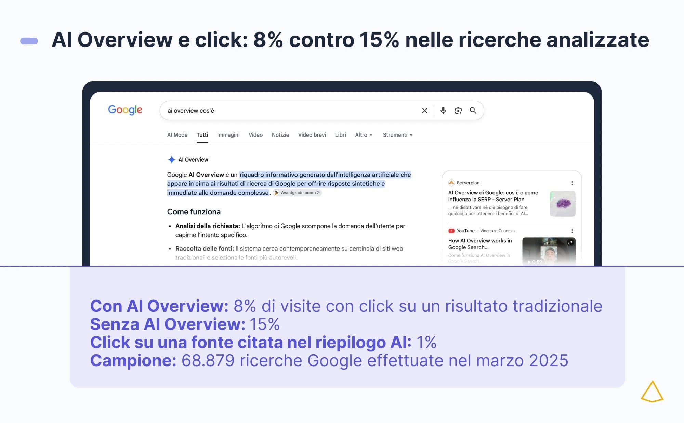Click 'Click su una fonte citata' line
The image size is (684, 423).
pyautogui.click(x=263, y=342)
